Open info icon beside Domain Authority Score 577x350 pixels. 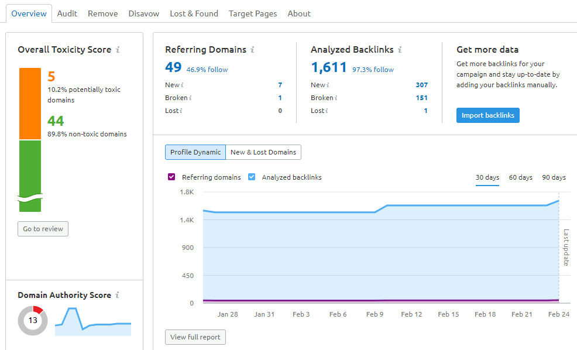[x=118, y=295]
